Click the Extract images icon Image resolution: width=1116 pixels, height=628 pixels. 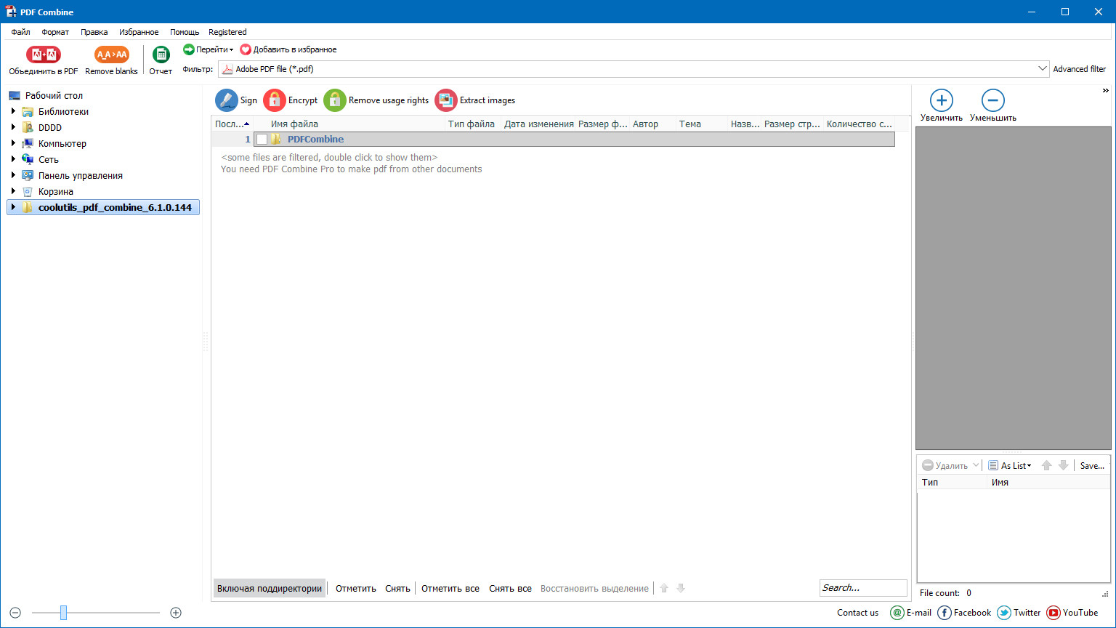pyautogui.click(x=446, y=100)
